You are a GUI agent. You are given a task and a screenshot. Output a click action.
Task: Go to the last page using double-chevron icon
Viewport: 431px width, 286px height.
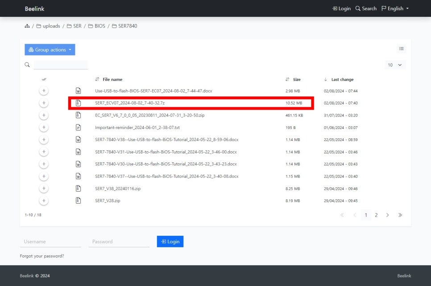pyautogui.click(x=400, y=215)
